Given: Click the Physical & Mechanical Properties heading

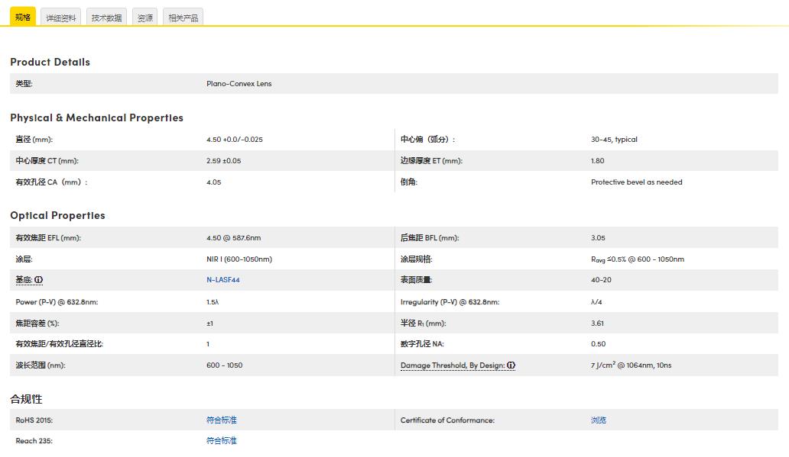Looking at the screenshot, I should point(96,117).
